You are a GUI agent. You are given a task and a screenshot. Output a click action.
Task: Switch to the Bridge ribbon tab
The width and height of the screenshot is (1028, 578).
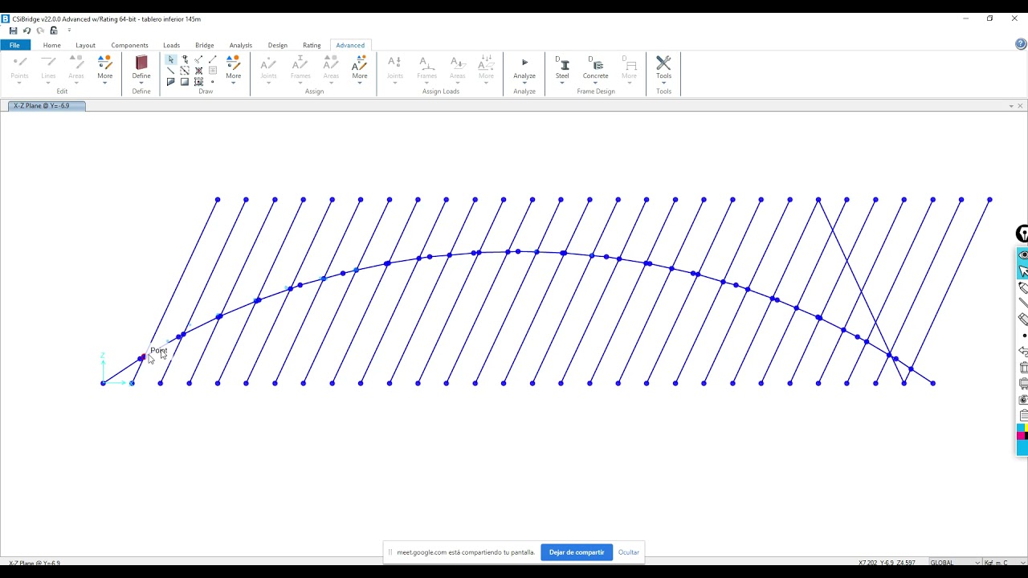click(x=205, y=45)
